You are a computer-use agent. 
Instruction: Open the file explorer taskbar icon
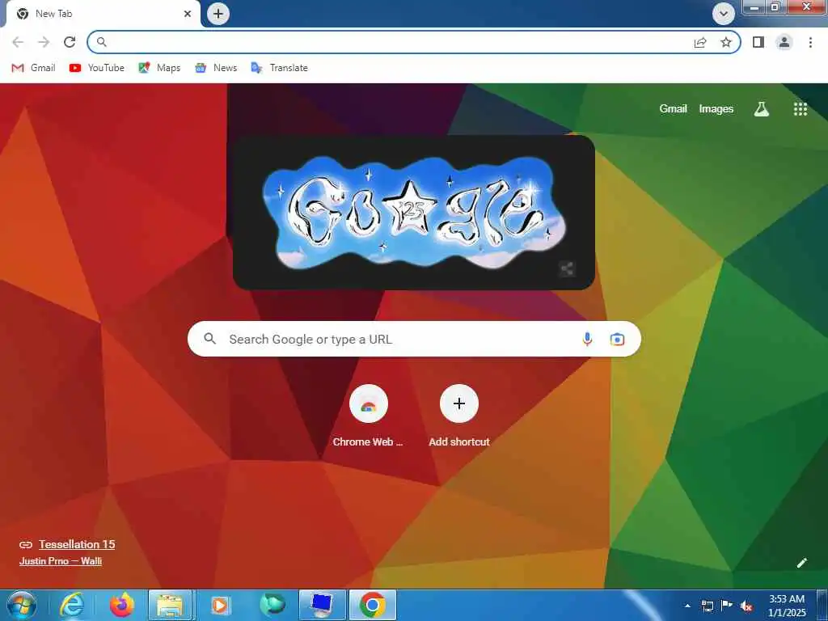coord(170,605)
